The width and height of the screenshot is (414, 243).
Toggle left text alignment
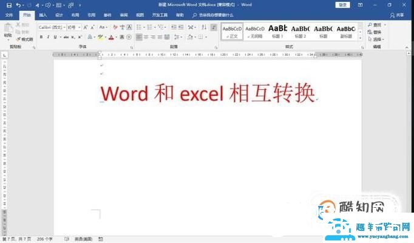(x=139, y=37)
